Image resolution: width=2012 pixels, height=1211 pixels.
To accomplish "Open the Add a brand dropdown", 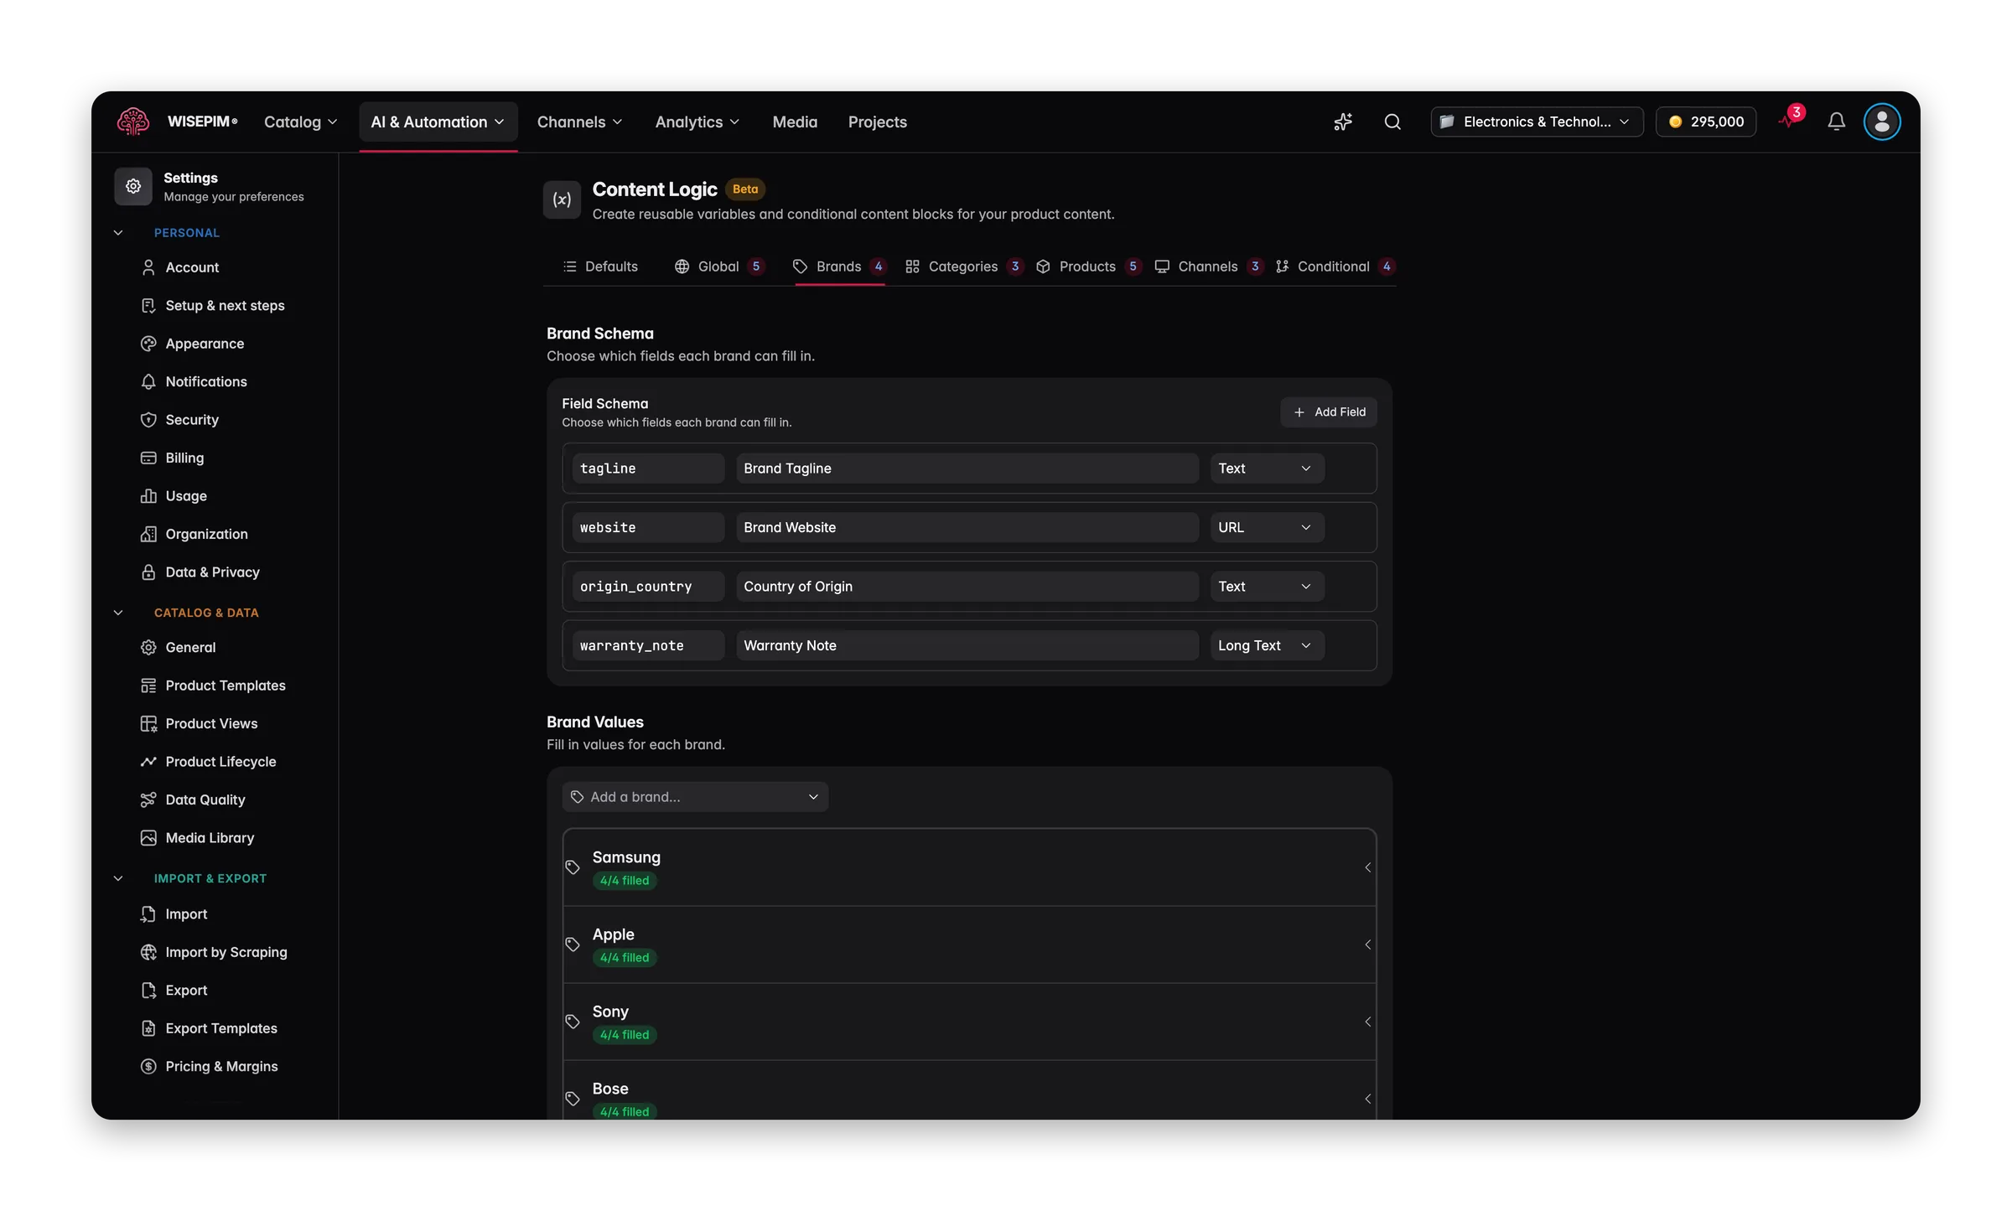I will point(695,797).
